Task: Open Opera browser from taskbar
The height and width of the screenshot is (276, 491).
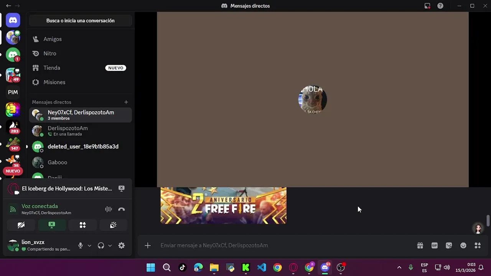Action: pyautogui.click(x=293, y=268)
